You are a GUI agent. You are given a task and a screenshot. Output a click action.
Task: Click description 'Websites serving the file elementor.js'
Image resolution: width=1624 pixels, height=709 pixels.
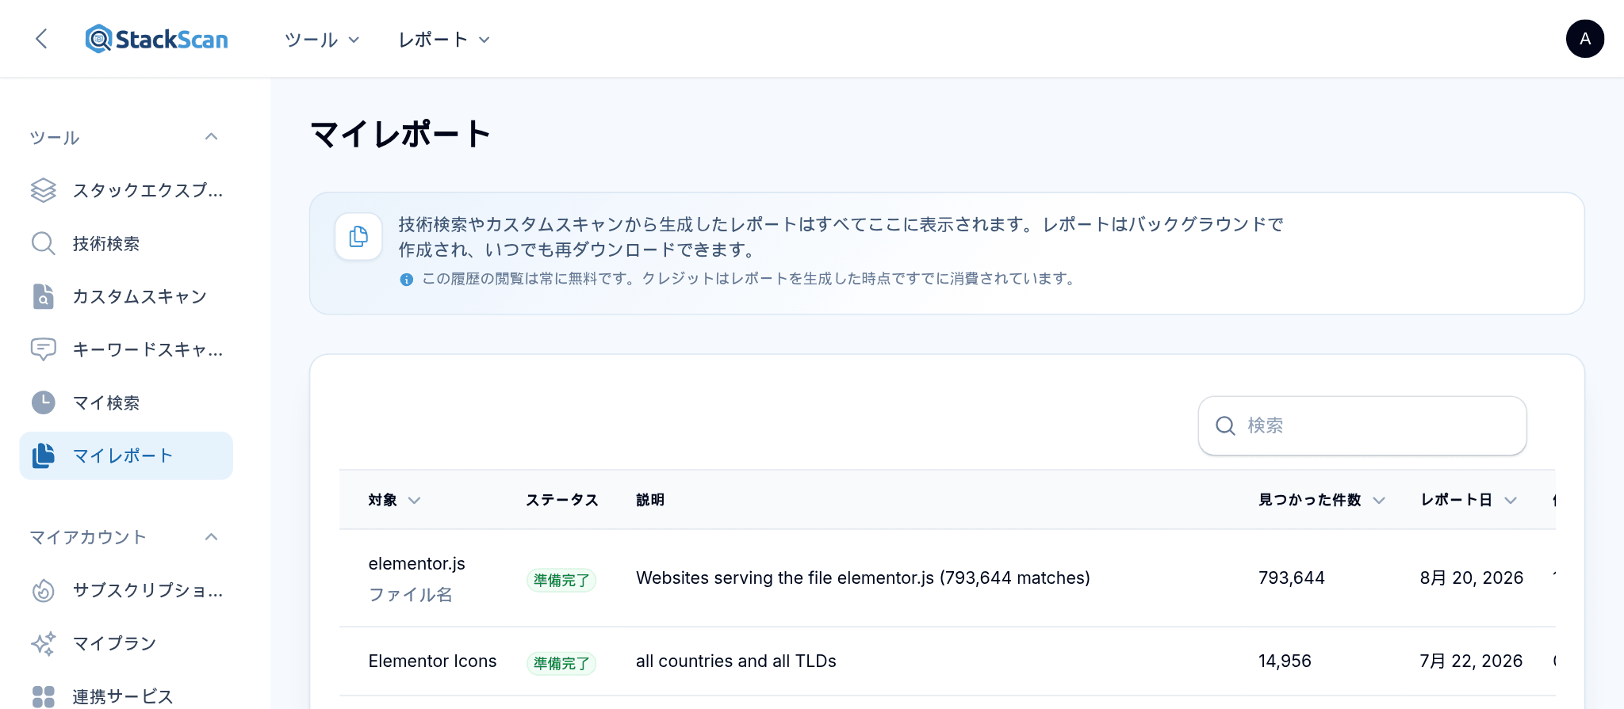pos(863,577)
